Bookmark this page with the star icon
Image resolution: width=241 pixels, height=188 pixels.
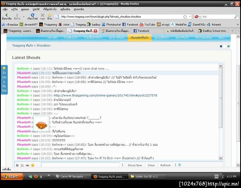tap(185, 16)
